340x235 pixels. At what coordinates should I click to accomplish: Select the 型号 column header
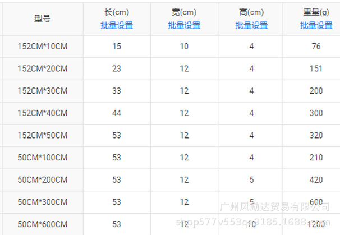42,19
